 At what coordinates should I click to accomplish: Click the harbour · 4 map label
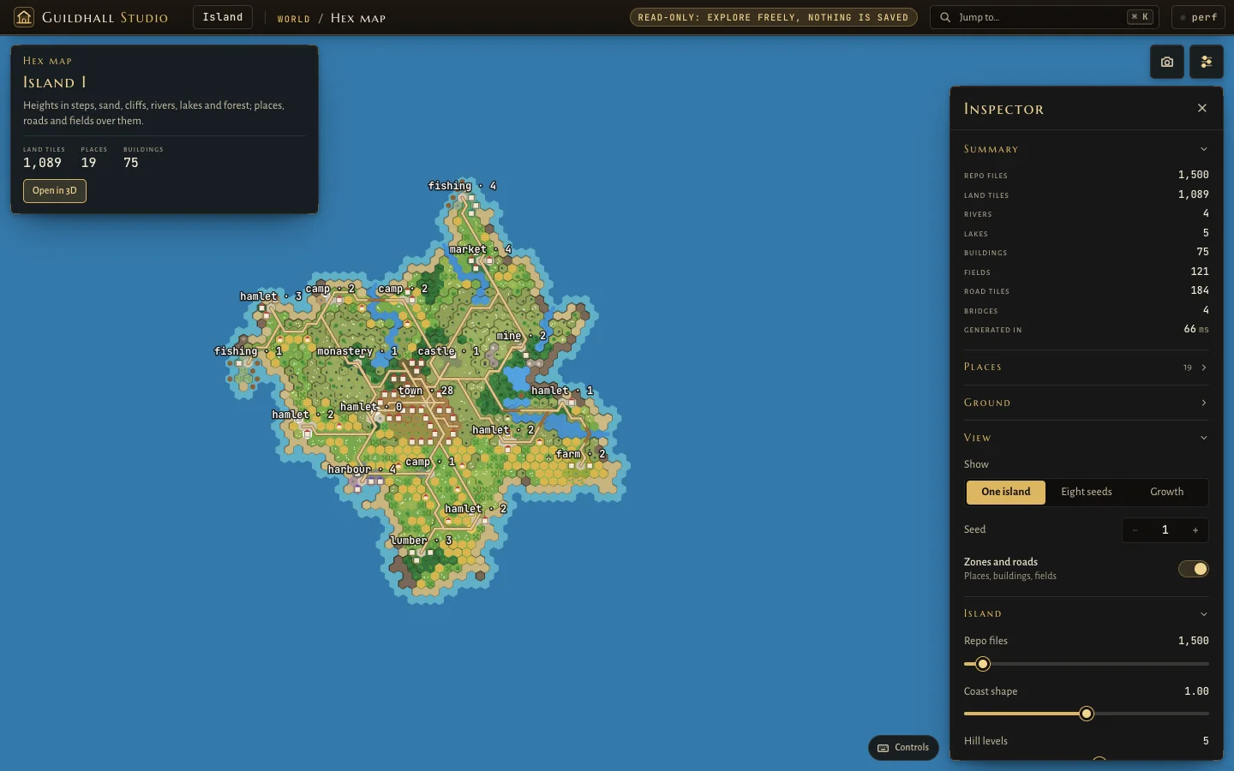pos(362,469)
